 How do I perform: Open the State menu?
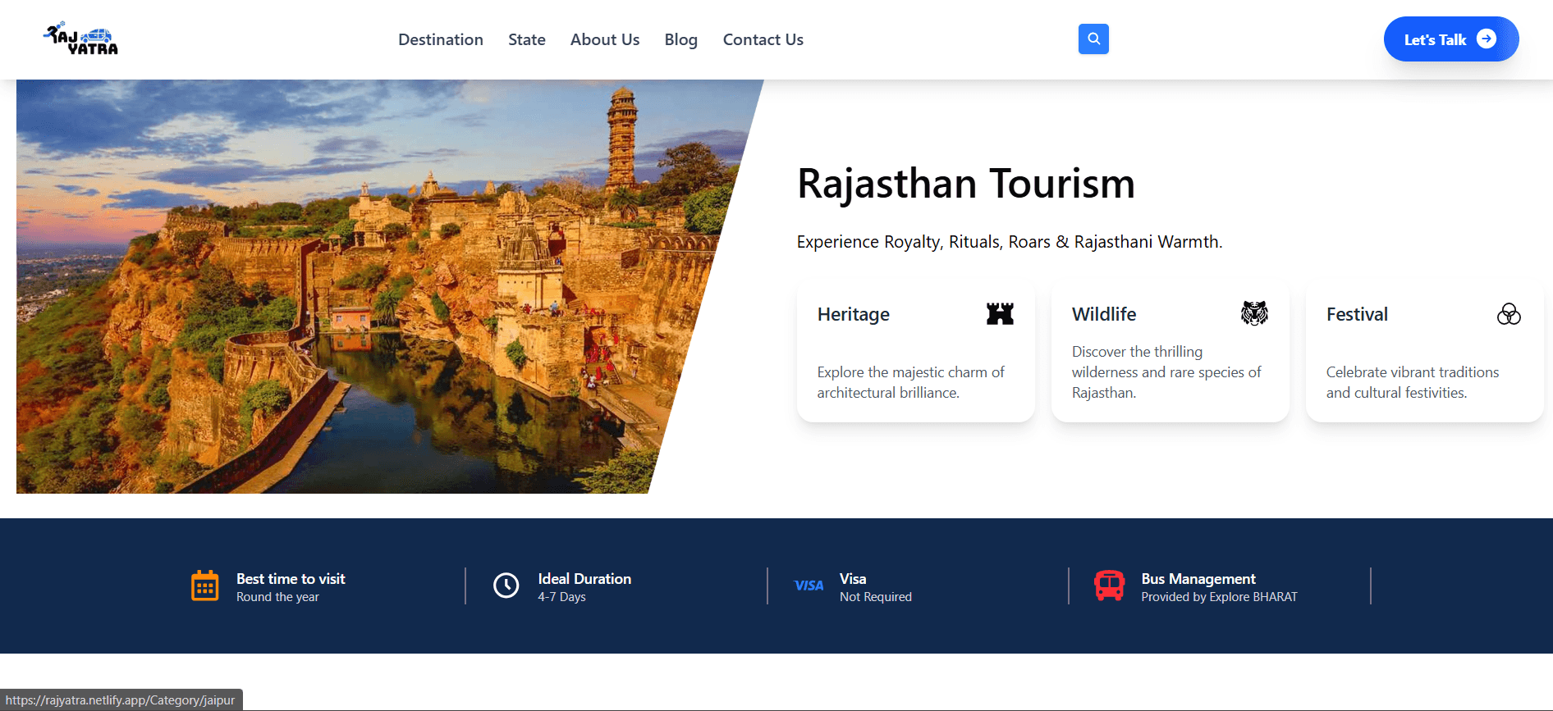526,39
